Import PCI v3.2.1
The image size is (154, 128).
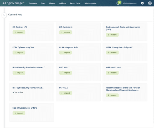pyautogui.click(x=65, y=93)
